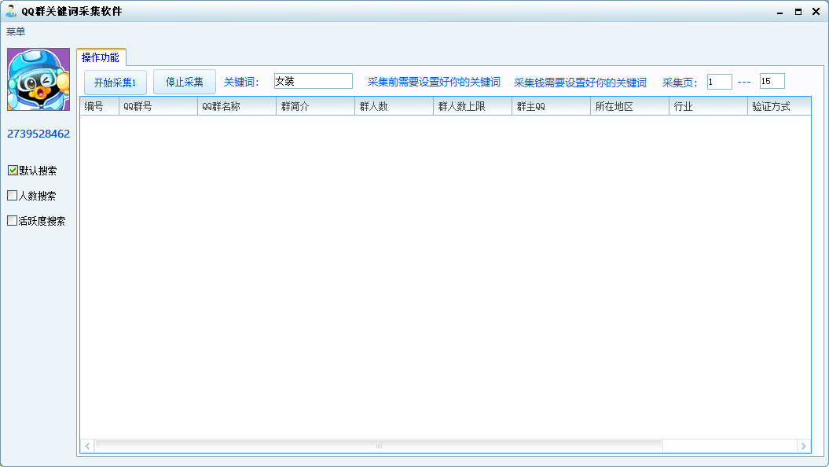829x467 pixels.
Task: Click the start page number field
Action: [719, 82]
